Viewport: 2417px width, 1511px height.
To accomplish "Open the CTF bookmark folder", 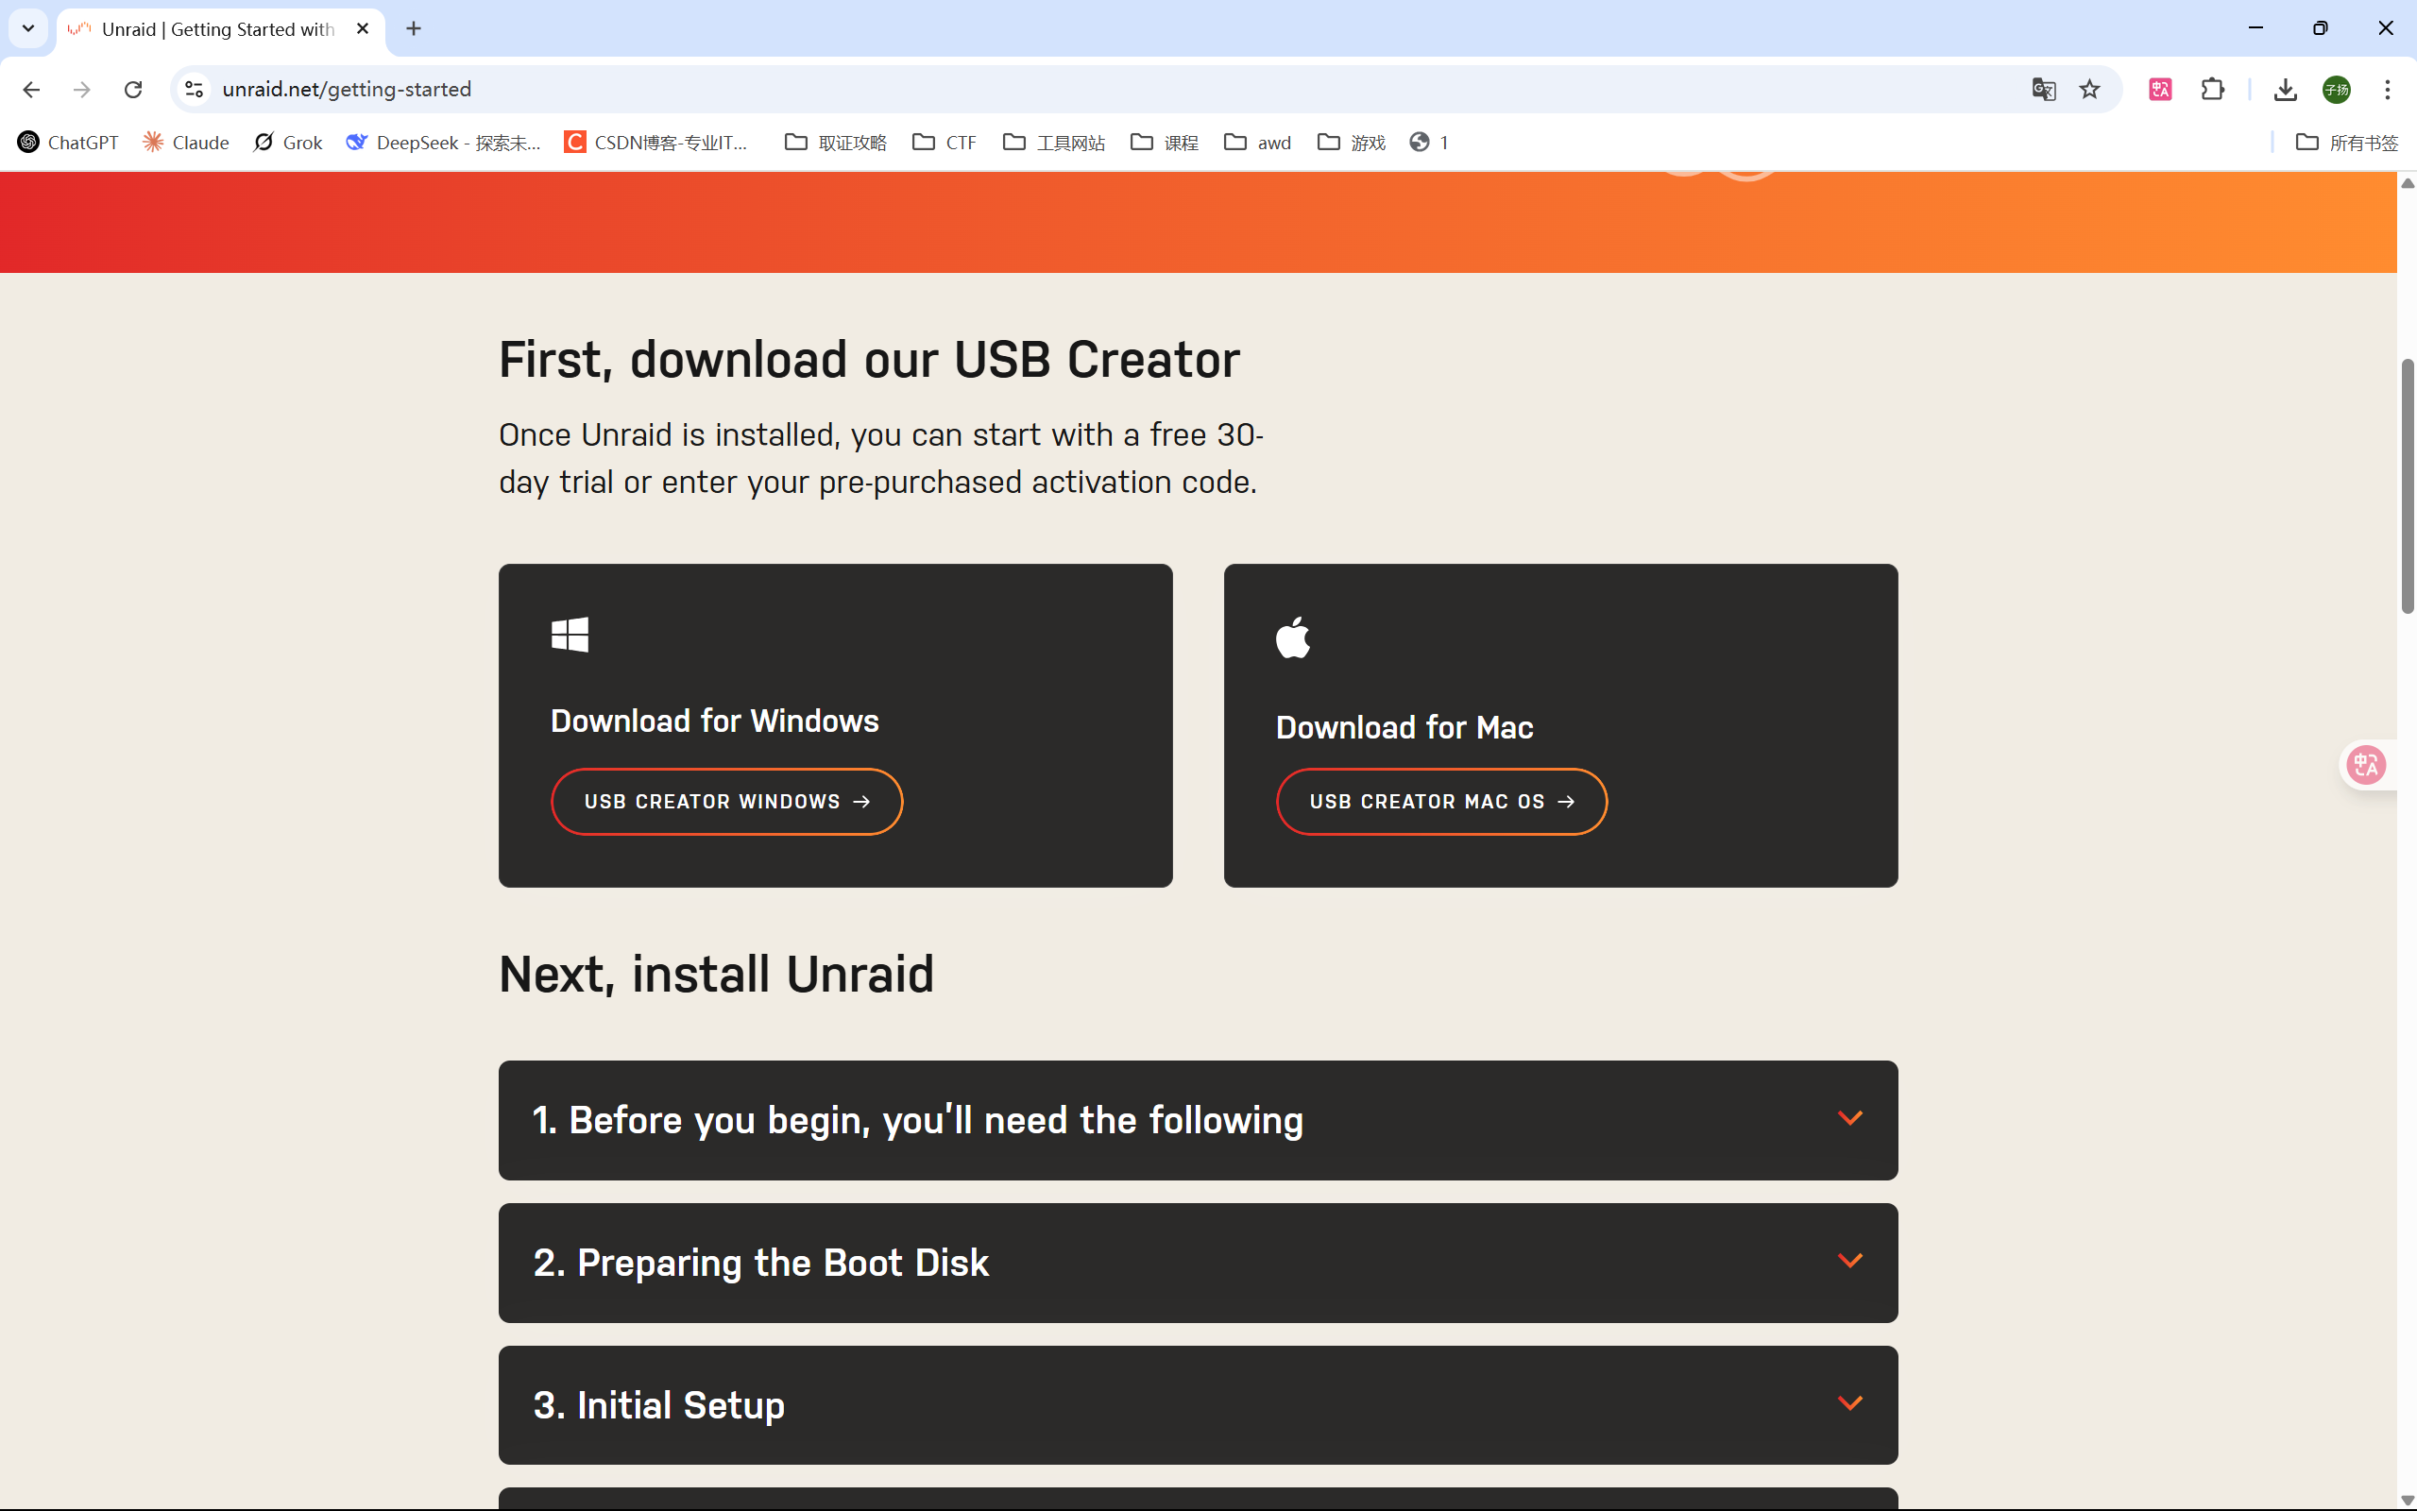I will point(945,143).
